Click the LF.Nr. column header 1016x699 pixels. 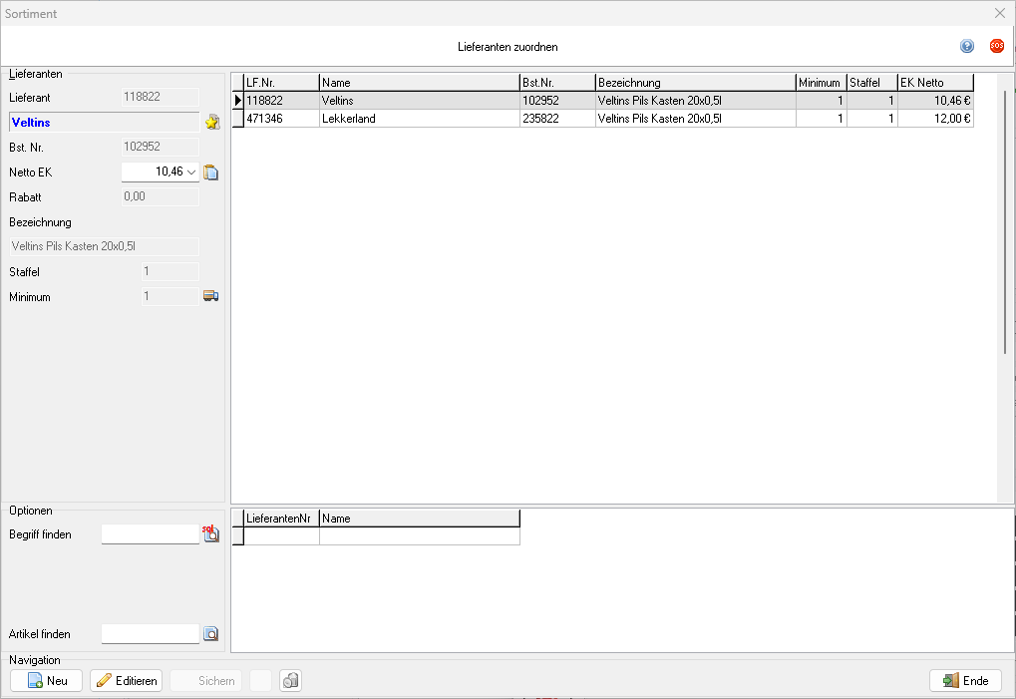280,83
